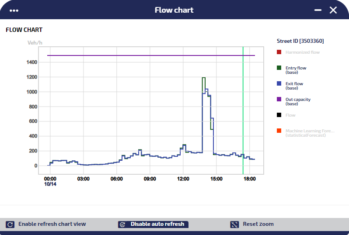349x235 pixels.
Task: Click the Veh/h axis unit label
Action: (x=35, y=43)
